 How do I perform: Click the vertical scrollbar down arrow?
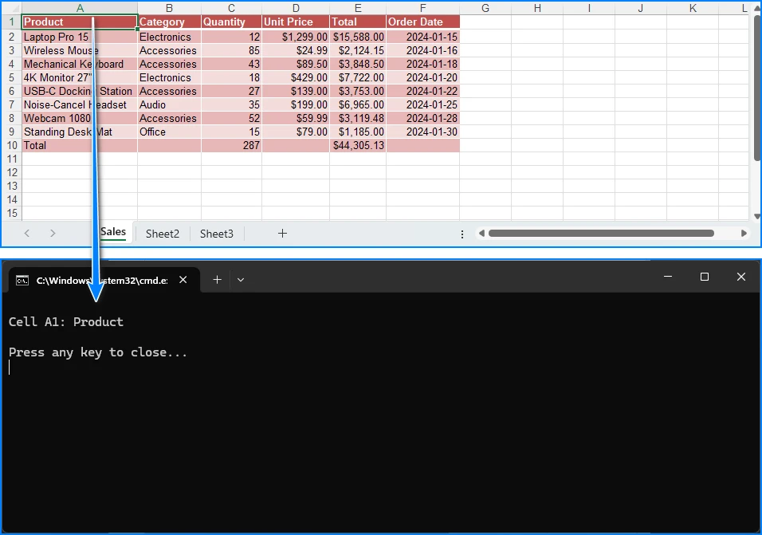757,217
